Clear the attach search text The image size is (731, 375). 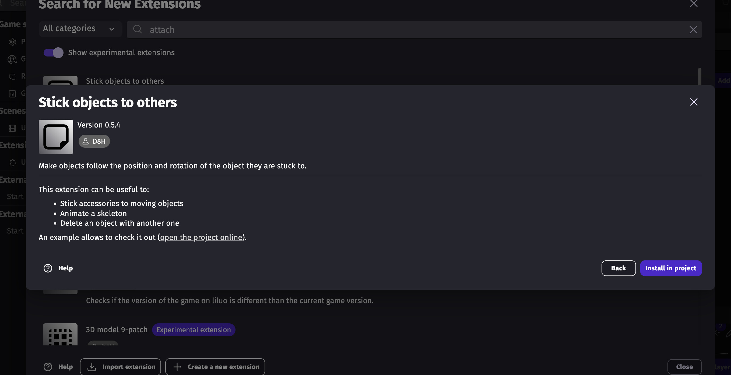(693, 30)
